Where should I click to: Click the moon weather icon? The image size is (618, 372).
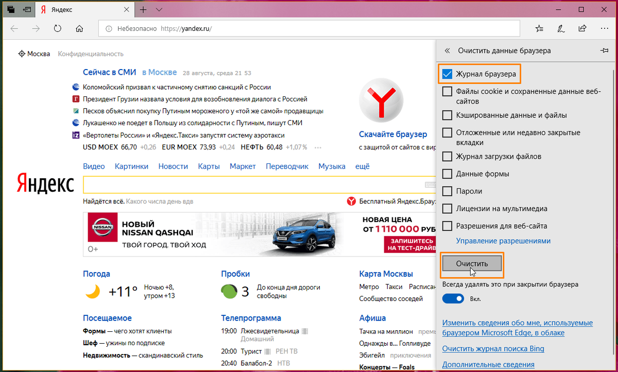tap(92, 292)
